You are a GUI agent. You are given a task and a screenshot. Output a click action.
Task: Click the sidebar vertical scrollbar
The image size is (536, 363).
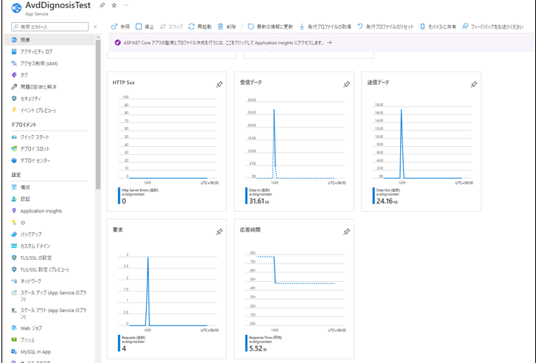(x=98, y=111)
